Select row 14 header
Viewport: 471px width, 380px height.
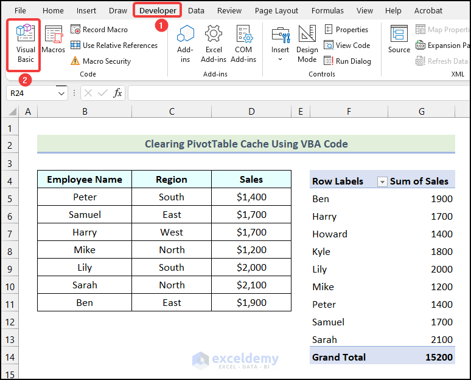10,357
